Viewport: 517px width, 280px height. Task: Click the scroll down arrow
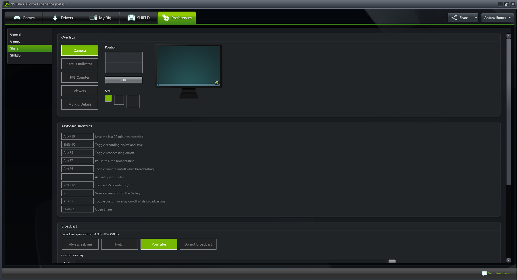click(509, 260)
